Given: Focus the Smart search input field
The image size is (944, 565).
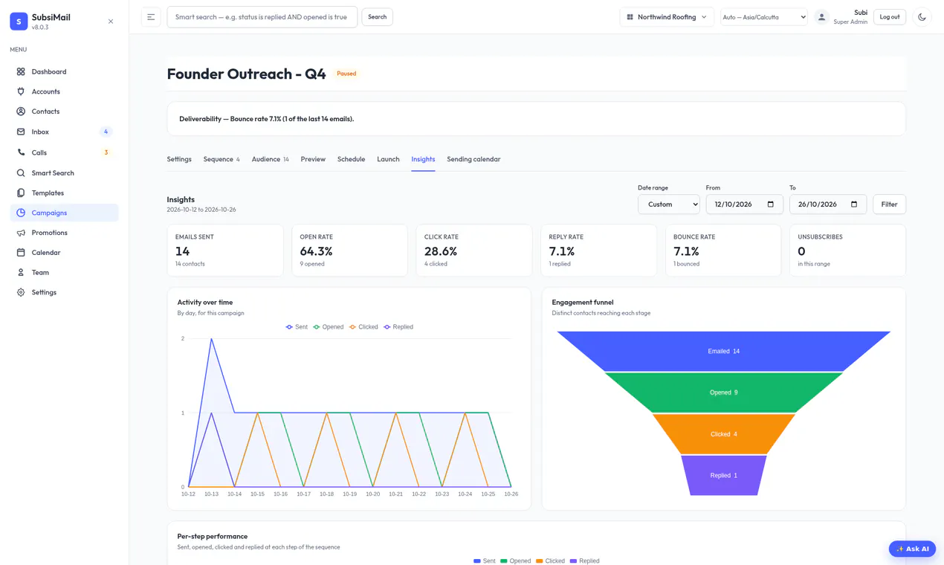Looking at the screenshot, I should click(262, 17).
